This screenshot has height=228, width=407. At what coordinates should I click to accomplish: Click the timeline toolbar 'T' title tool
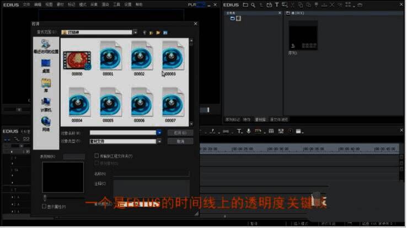pos(240,131)
